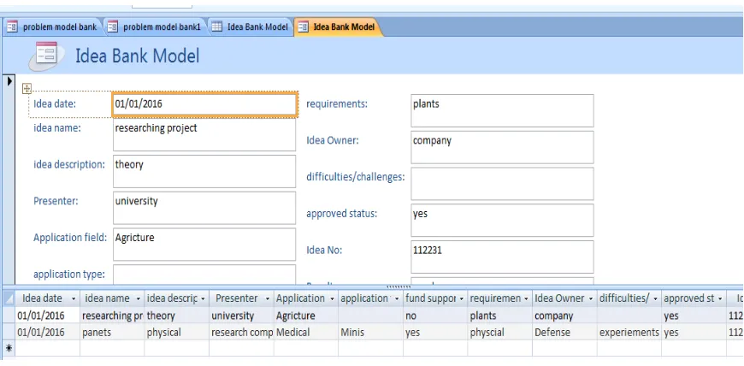Click the requirements label in the form
The image size is (744, 366).
tap(337, 103)
